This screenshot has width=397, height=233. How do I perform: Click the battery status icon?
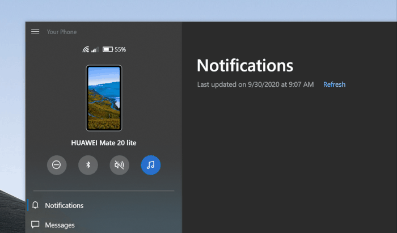click(108, 49)
